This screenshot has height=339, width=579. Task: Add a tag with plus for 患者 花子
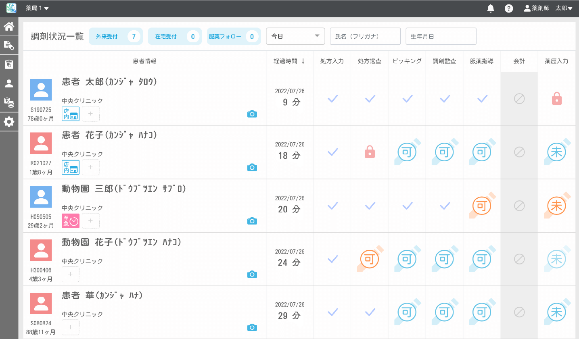coord(91,167)
